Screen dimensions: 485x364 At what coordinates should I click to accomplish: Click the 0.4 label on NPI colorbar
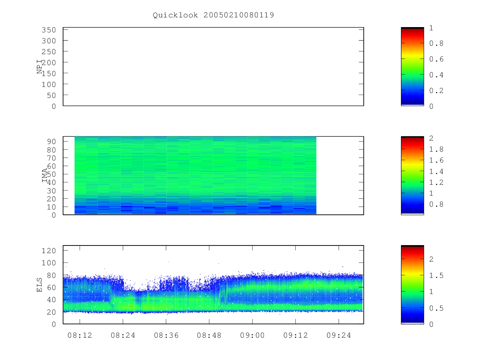436,75
